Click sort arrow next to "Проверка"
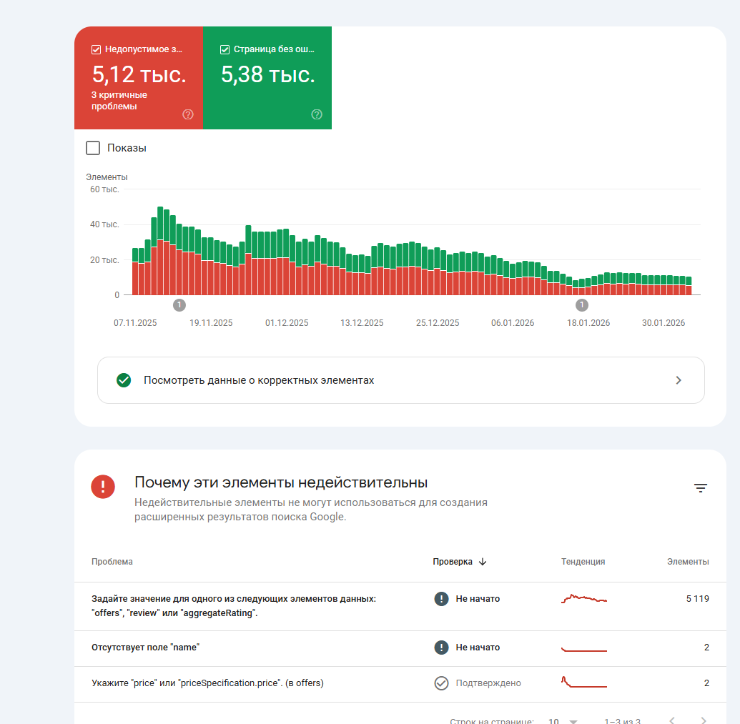Viewport: 740px width, 724px height. tap(483, 562)
